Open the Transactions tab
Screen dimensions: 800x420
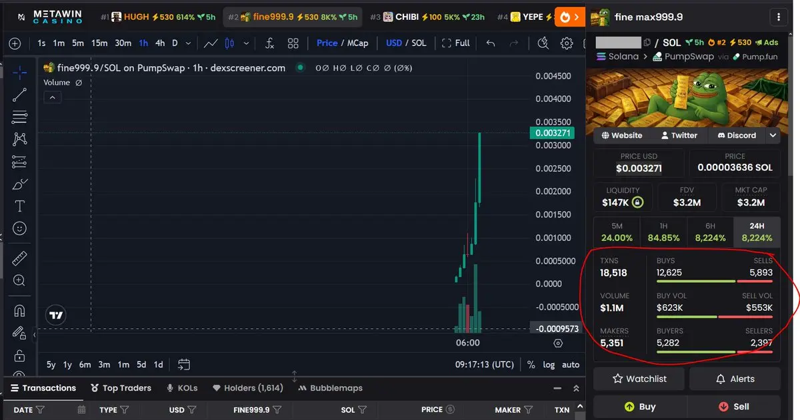click(x=43, y=388)
